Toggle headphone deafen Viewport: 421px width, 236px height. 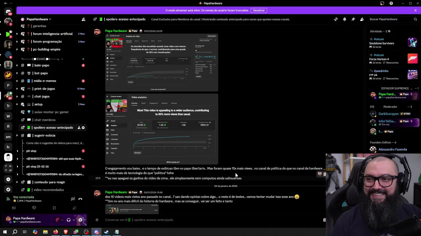coord(68,220)
